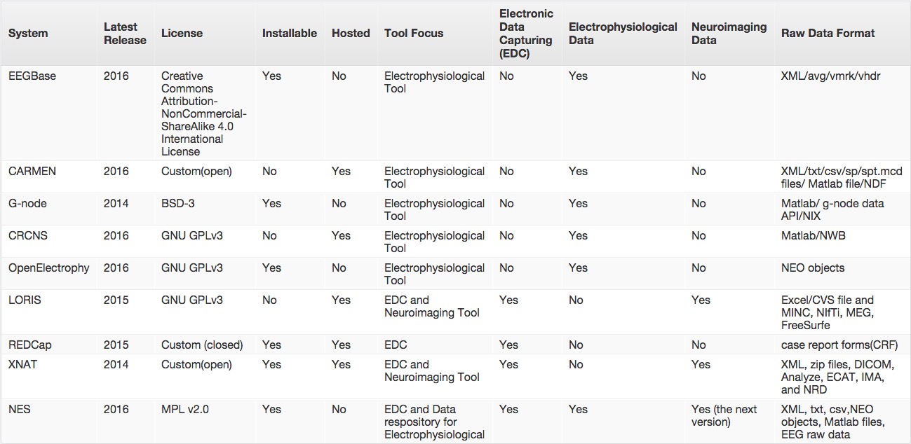The width and height of the screenshot is (911, 444).
Task: Select the REDCap system cell
Action: click(30, 345)
